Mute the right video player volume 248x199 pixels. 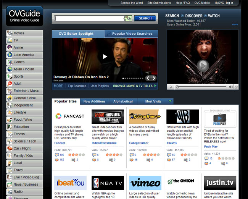tap(230, 87)
